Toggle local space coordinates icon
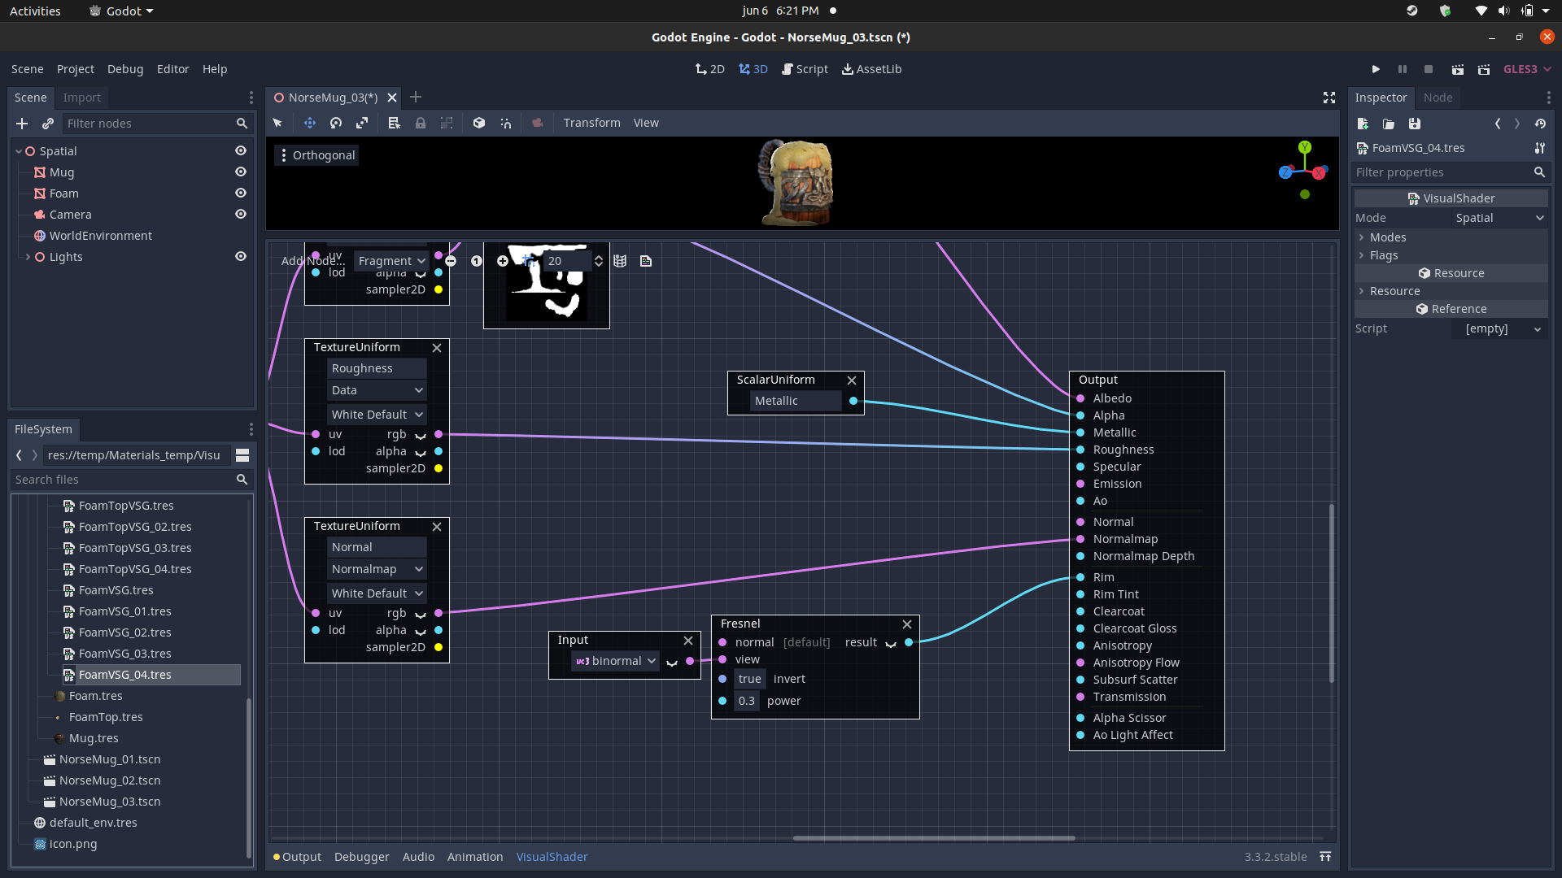This screenshot has height=878, width=1562. coord(479,123)
